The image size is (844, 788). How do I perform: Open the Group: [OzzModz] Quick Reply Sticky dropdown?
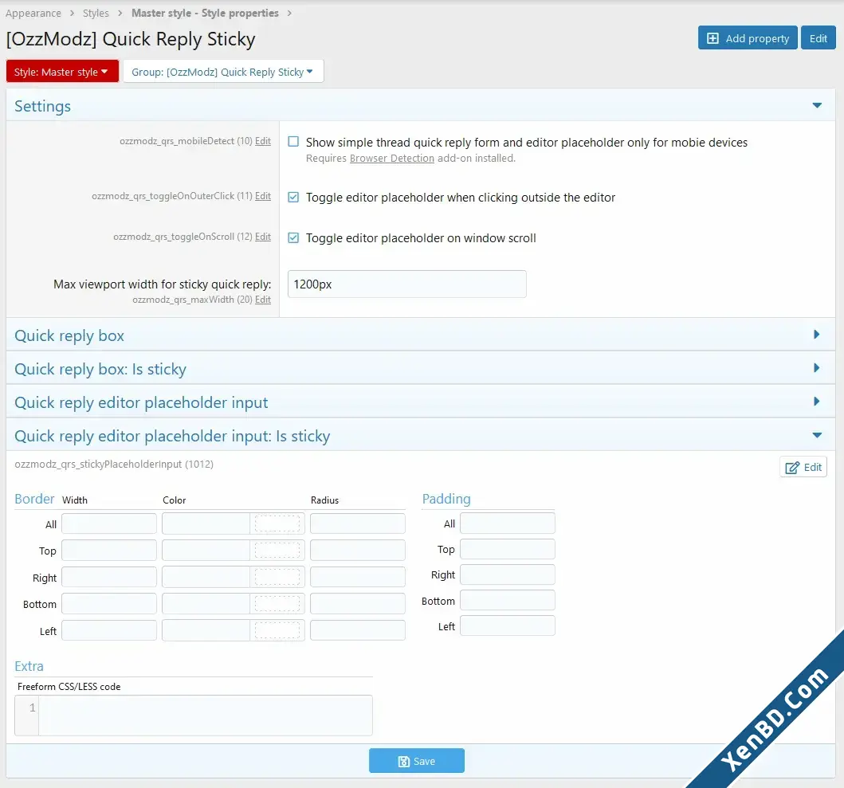click(223, 72)
